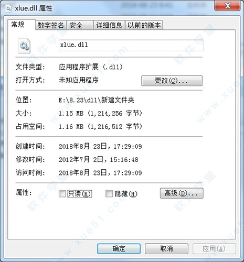Click the 应用(A) apply button

214,249
